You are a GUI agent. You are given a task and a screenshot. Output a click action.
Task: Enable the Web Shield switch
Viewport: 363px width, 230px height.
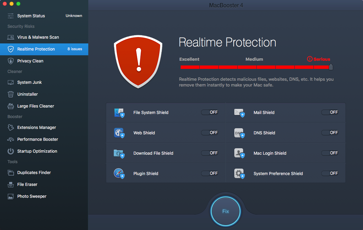210,133
